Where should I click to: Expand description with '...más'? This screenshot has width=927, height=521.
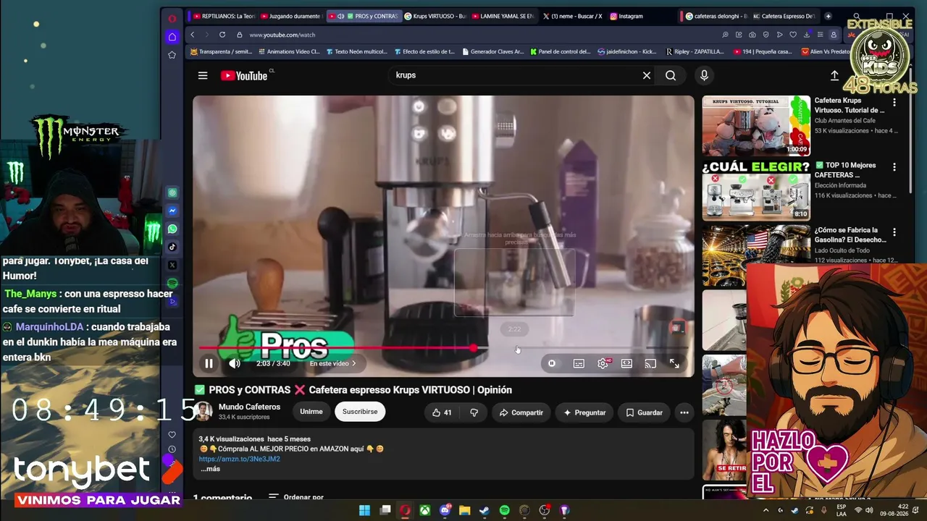[x=210, y=469]
